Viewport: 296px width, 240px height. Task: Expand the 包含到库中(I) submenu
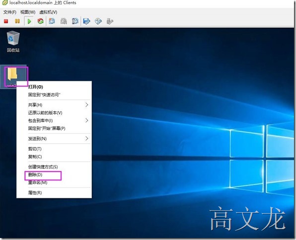[54, 120]
